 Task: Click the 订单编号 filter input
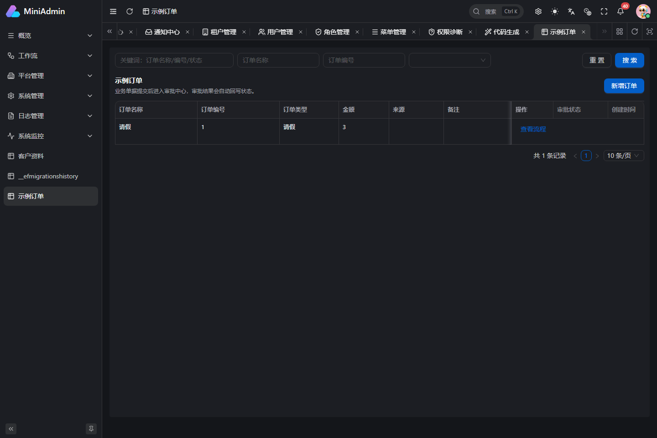click(x=364, y=60)
